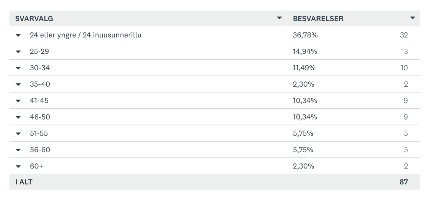Expand the 51-55 row arrow

point(18,134)
